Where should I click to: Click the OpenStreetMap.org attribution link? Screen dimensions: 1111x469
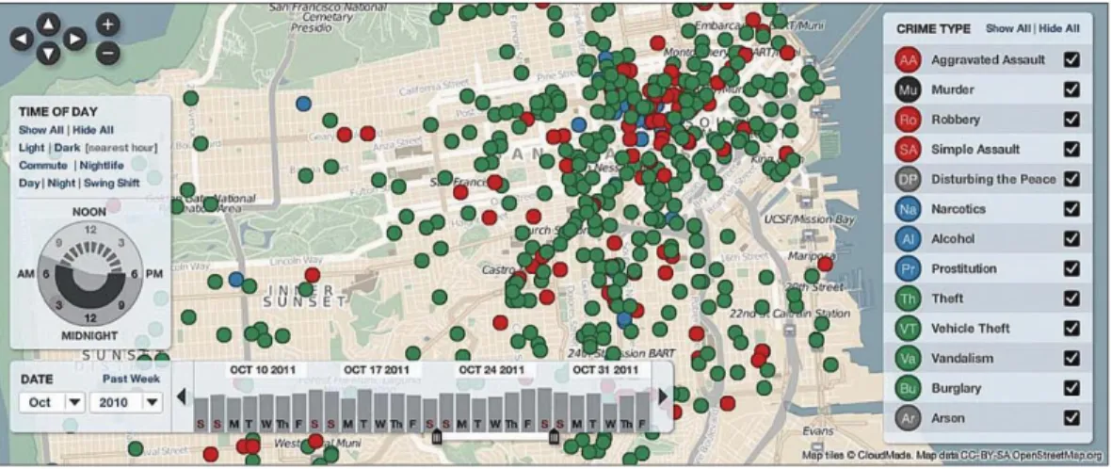pyautogui.click(x=1058, y=456)
